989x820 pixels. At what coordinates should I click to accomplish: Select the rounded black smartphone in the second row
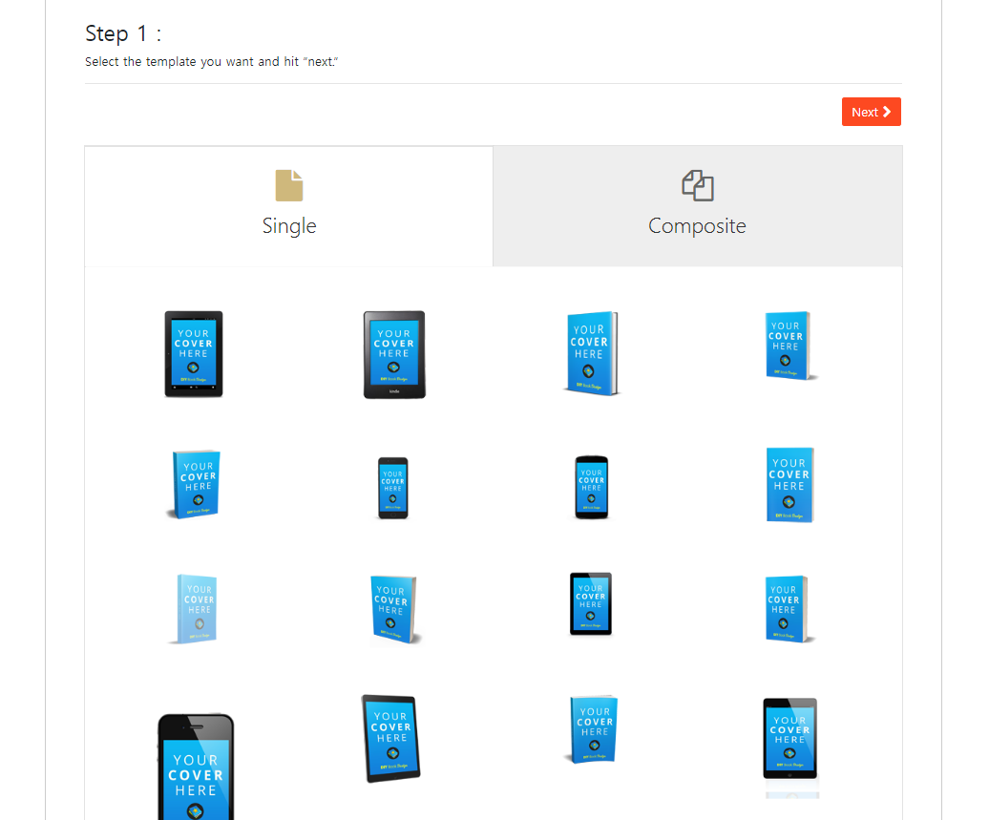pos(592,487)
